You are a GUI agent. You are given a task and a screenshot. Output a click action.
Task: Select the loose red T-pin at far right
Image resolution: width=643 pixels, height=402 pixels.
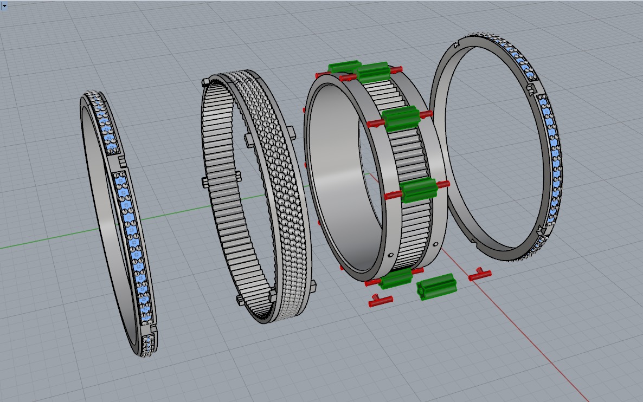(x=480, y=274)
